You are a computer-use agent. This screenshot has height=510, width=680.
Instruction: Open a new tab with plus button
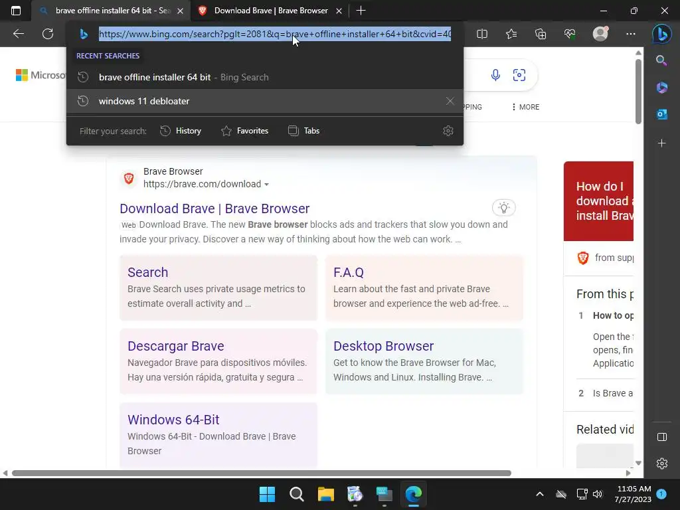coord(361,11)
